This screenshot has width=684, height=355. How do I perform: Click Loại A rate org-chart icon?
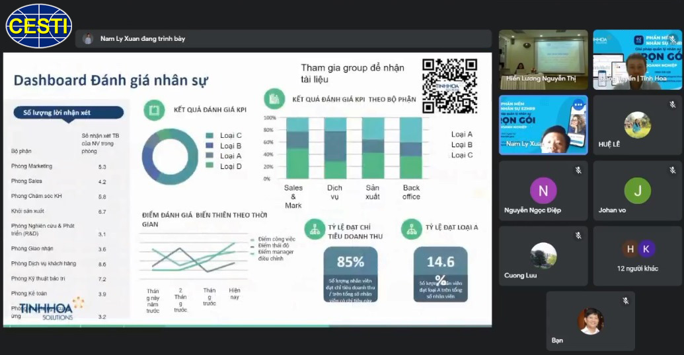pyautogui.click(x=411, y=230)
